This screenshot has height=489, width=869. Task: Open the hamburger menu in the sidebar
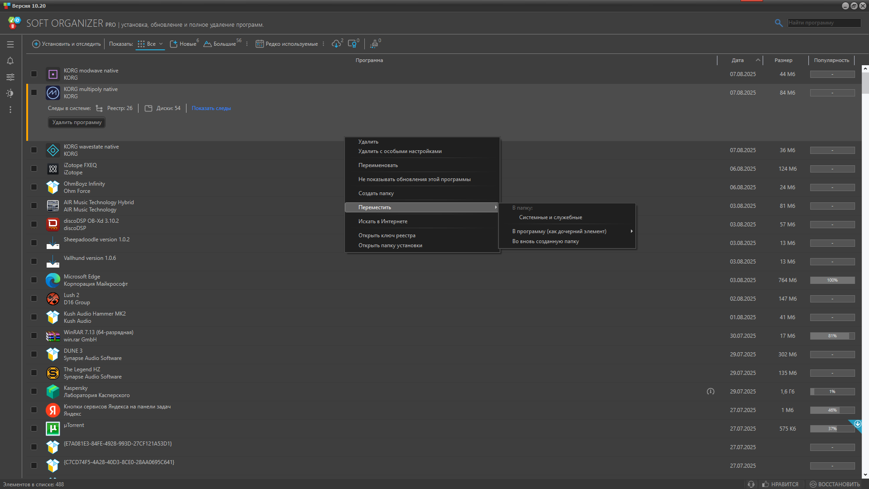click(x=10, y=44)
